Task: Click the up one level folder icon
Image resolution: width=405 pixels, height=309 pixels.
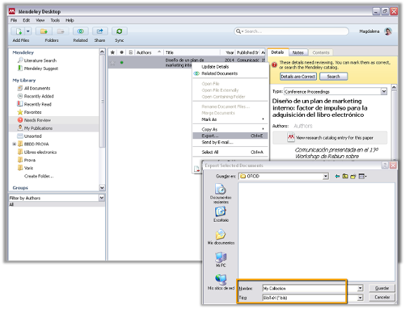Action: pyautogui.click(x=345, y=176)
